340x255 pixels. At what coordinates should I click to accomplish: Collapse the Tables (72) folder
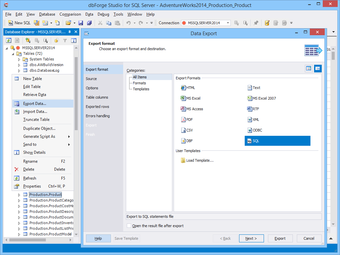point(13,53)
